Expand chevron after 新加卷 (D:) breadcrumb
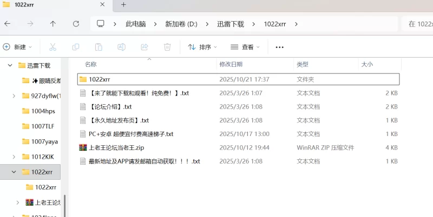Screen dimensions: 433x217 click(207, 24)
